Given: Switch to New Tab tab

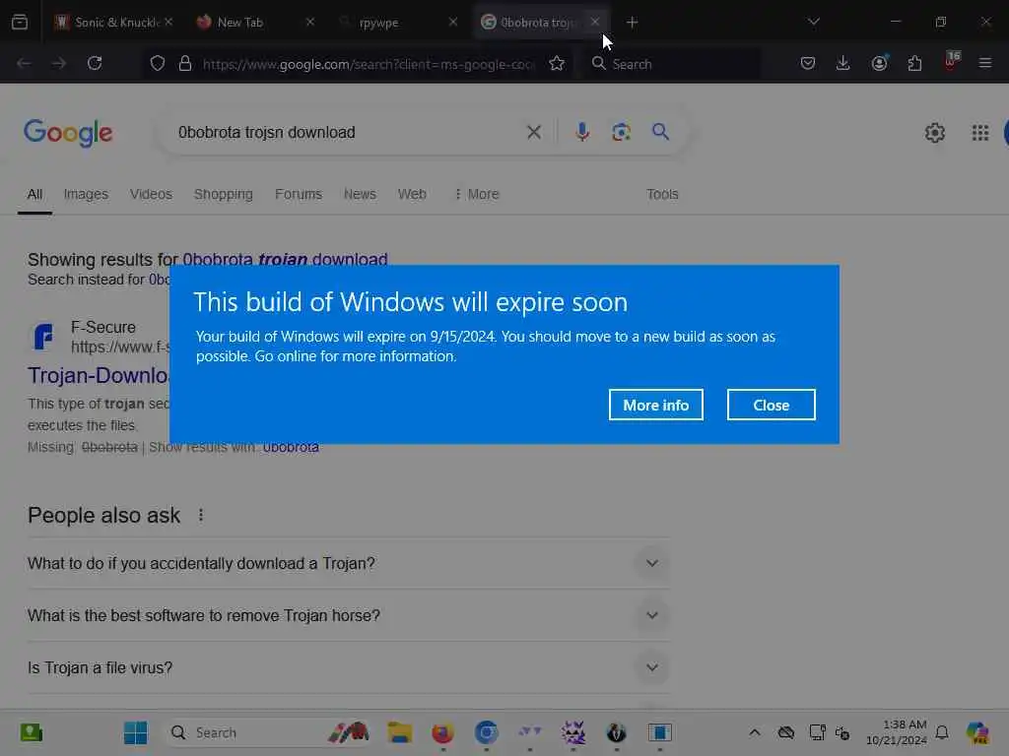Looking at the screenshot, I should (x=255, y=23).
